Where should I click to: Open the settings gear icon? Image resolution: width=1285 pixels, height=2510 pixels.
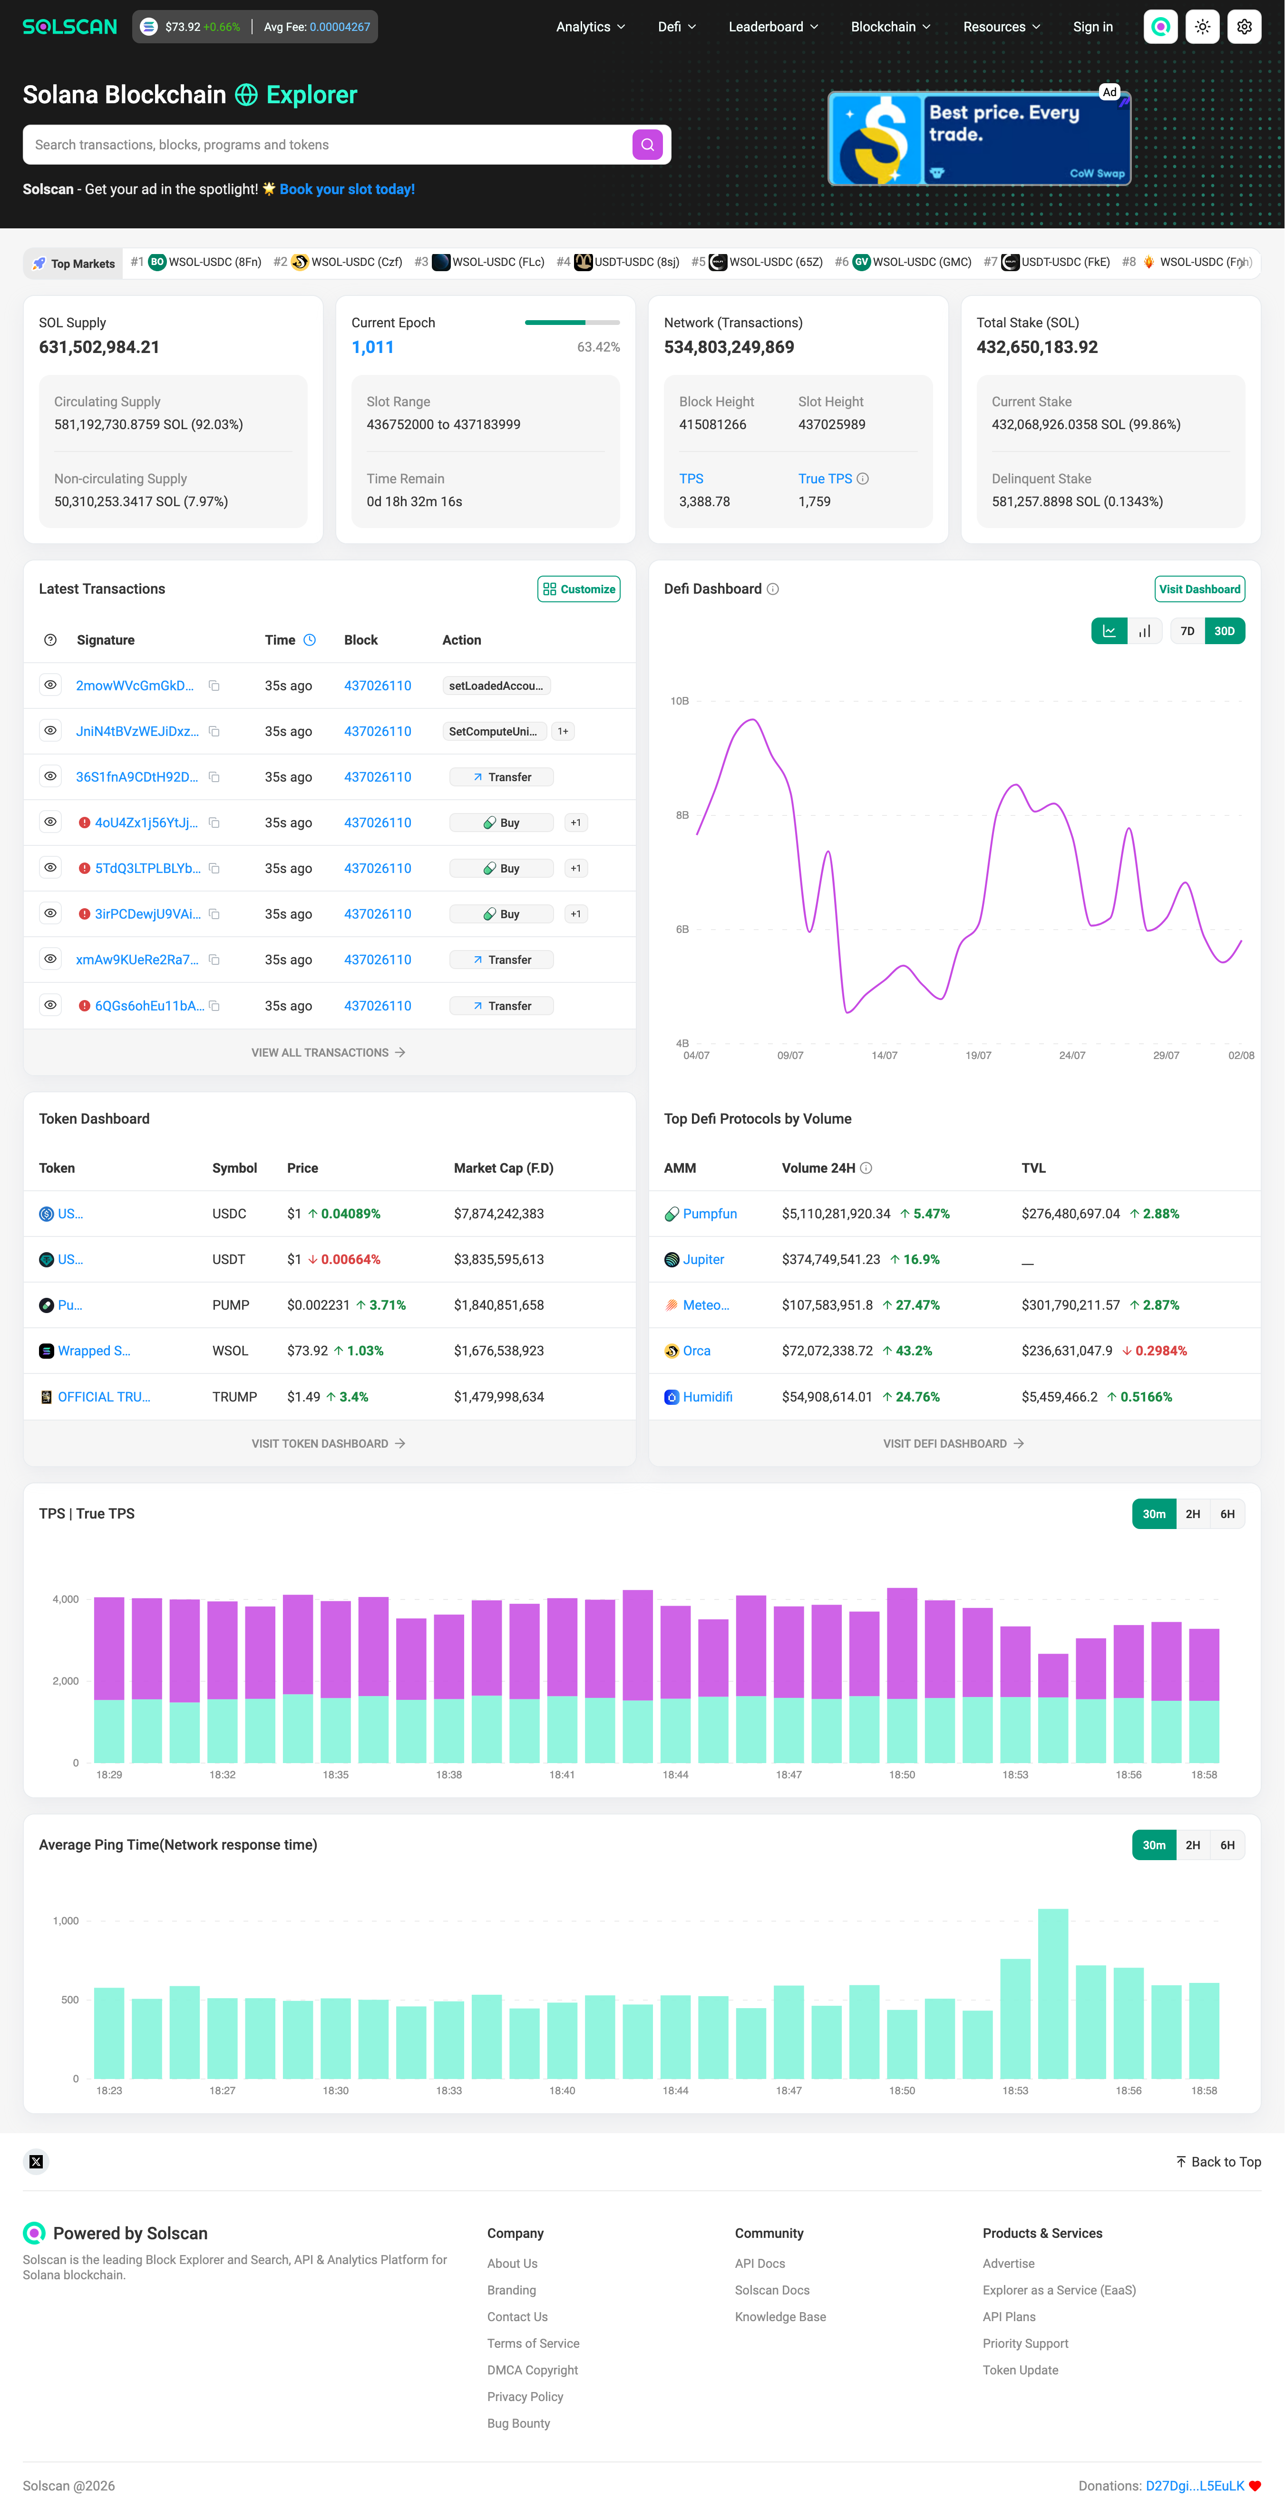click(x=1245, y=27)
